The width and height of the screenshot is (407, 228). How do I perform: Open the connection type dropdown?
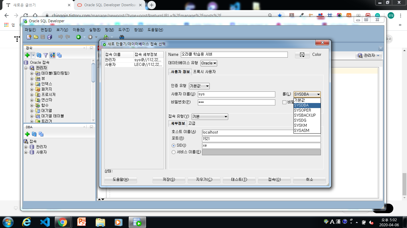pos(210,117)
